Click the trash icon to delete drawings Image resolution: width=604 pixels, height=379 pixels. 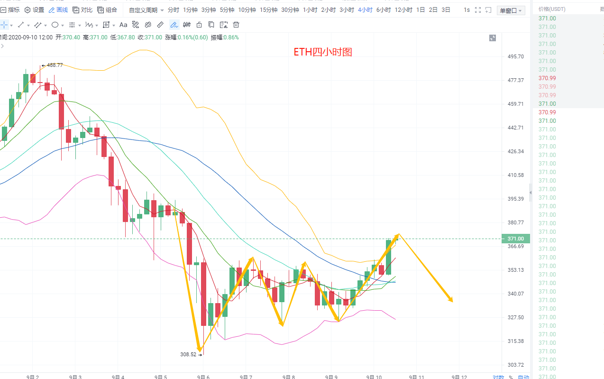click(236, 25)
